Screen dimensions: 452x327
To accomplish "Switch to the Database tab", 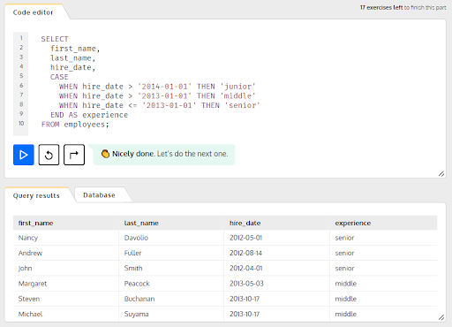I will pyautogui.click(x=99, y=195).
